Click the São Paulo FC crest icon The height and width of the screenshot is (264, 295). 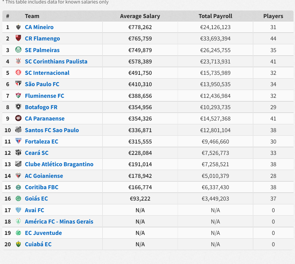[18, 84]
